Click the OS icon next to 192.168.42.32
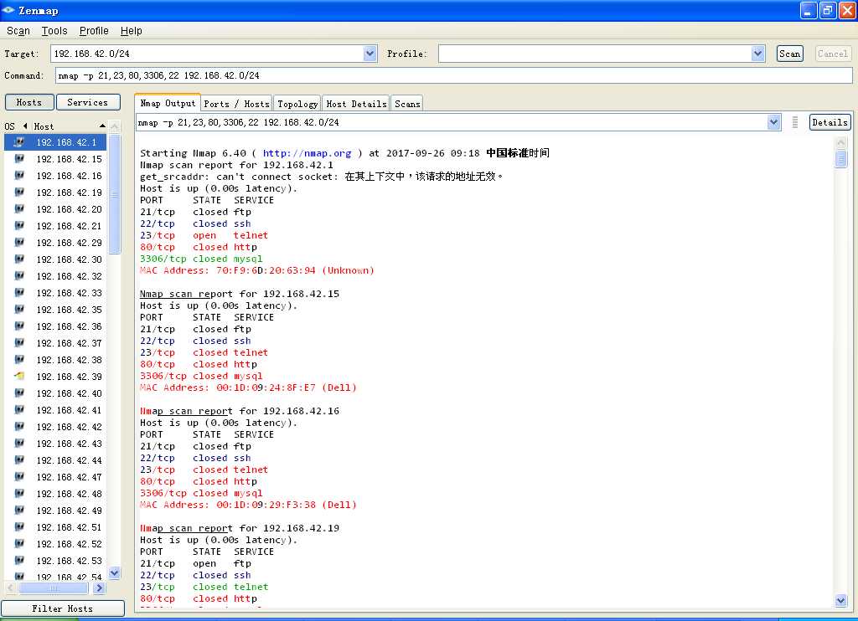 click(x=19, y=276)
